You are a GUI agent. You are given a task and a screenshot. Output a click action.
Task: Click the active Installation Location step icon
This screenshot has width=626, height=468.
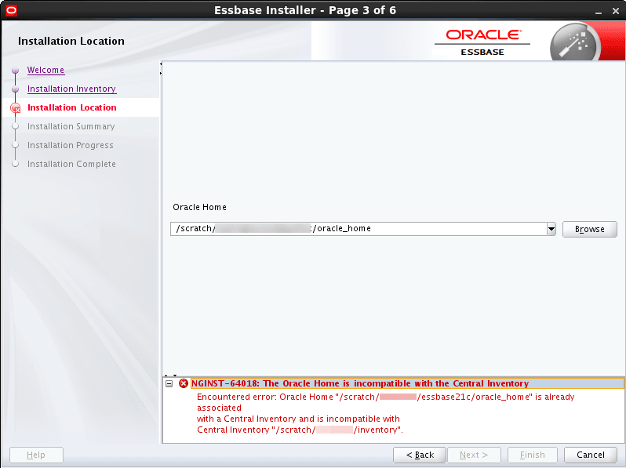click(15, 107)
